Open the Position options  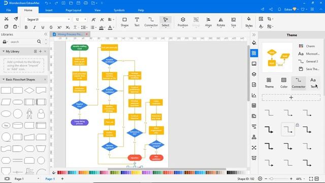coord(183,22)
